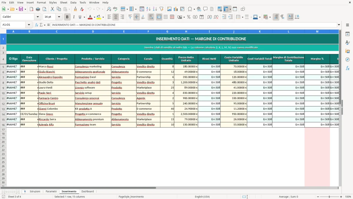Toggle Center Vertically alignment
The width and height of the screenshot is (353, 199).
[136, 17]
